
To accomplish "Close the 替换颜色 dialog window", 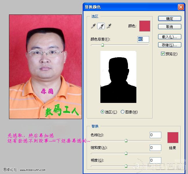I will 181,7.
